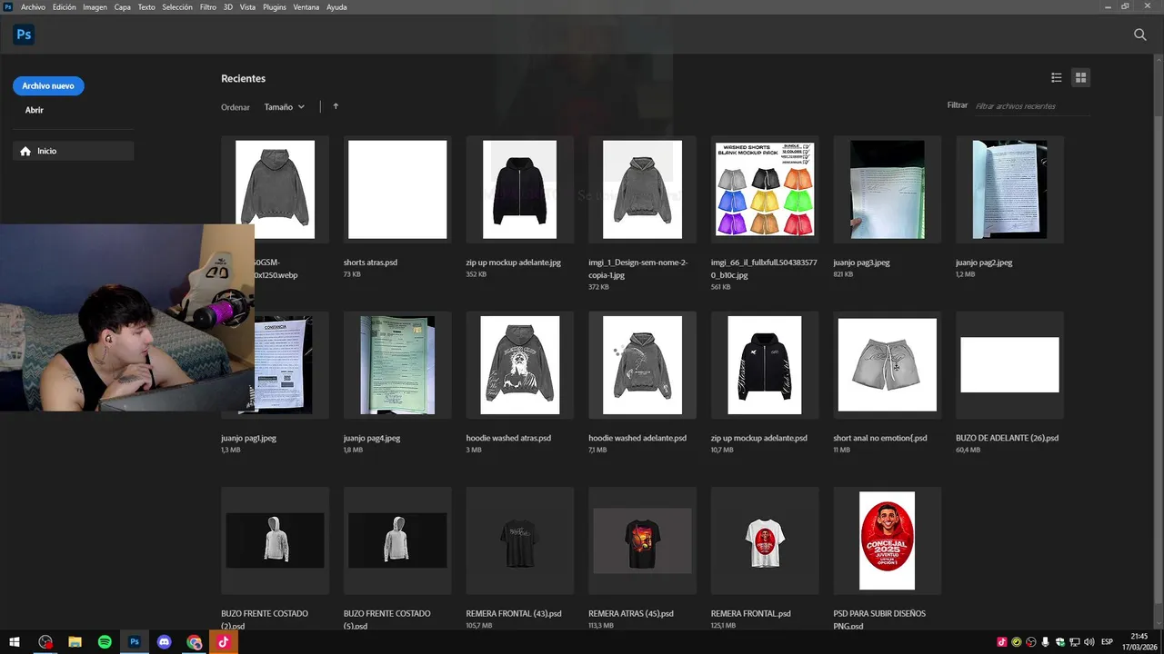Image resolution: width=1164 pixels, height=654 pixels.
Task: Open zip up mockup adelante.psd thumbnail
Action: [x=765, y=364]
